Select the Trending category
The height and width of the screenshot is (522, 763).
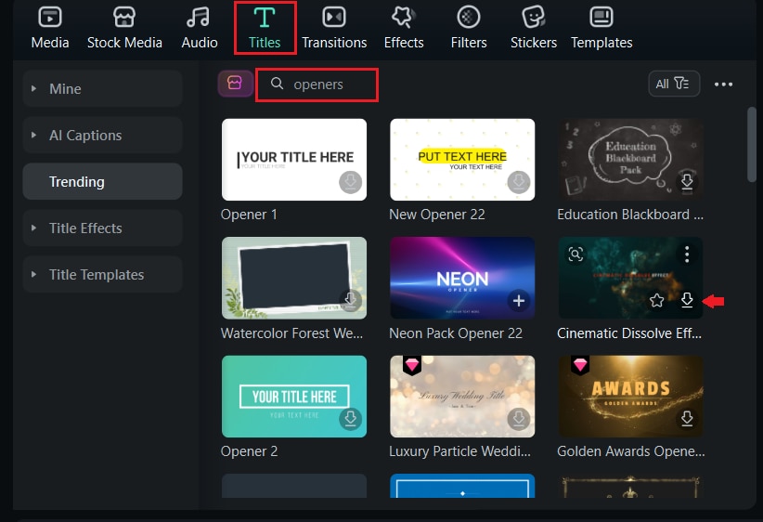pos(103,182)
